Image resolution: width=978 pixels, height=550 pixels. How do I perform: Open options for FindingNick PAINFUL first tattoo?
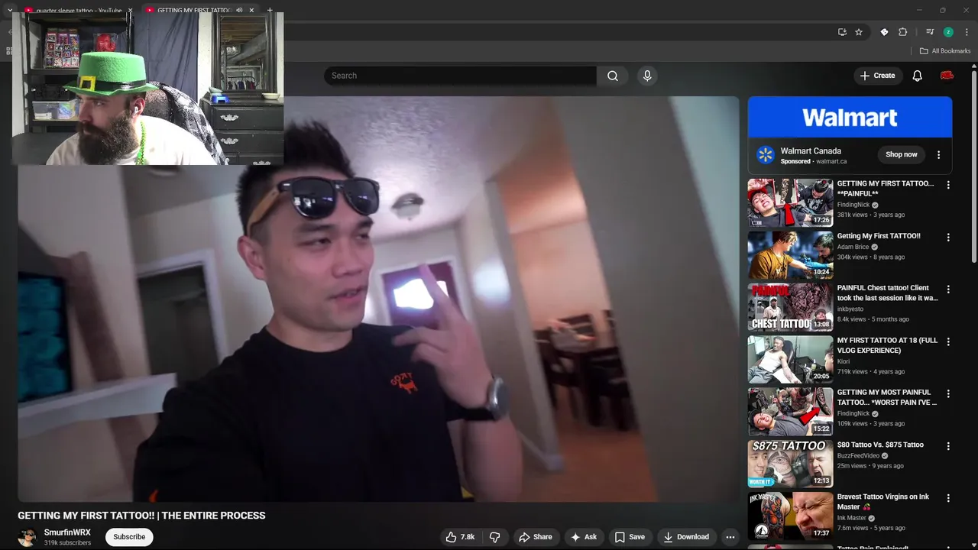tap(948, 185)
